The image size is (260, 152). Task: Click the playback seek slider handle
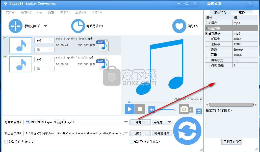coord(129,102)
